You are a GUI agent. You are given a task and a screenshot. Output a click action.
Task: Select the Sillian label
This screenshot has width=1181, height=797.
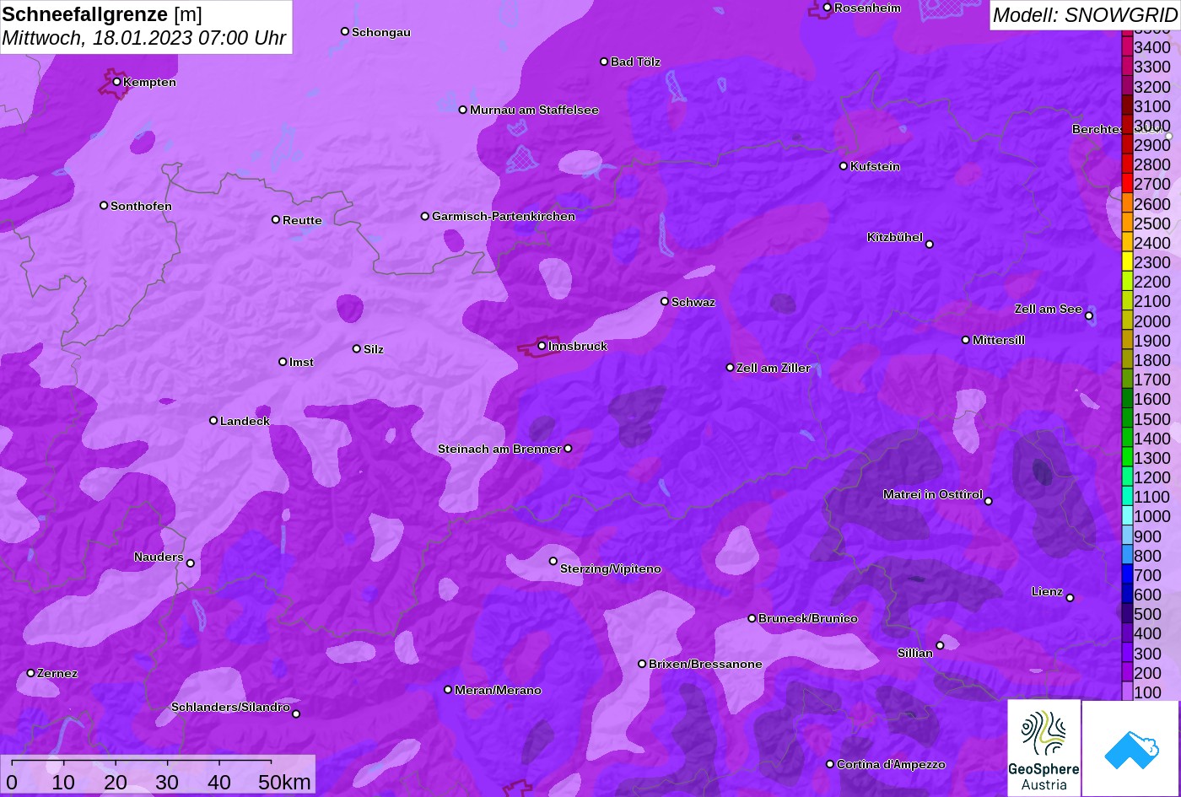915,653
